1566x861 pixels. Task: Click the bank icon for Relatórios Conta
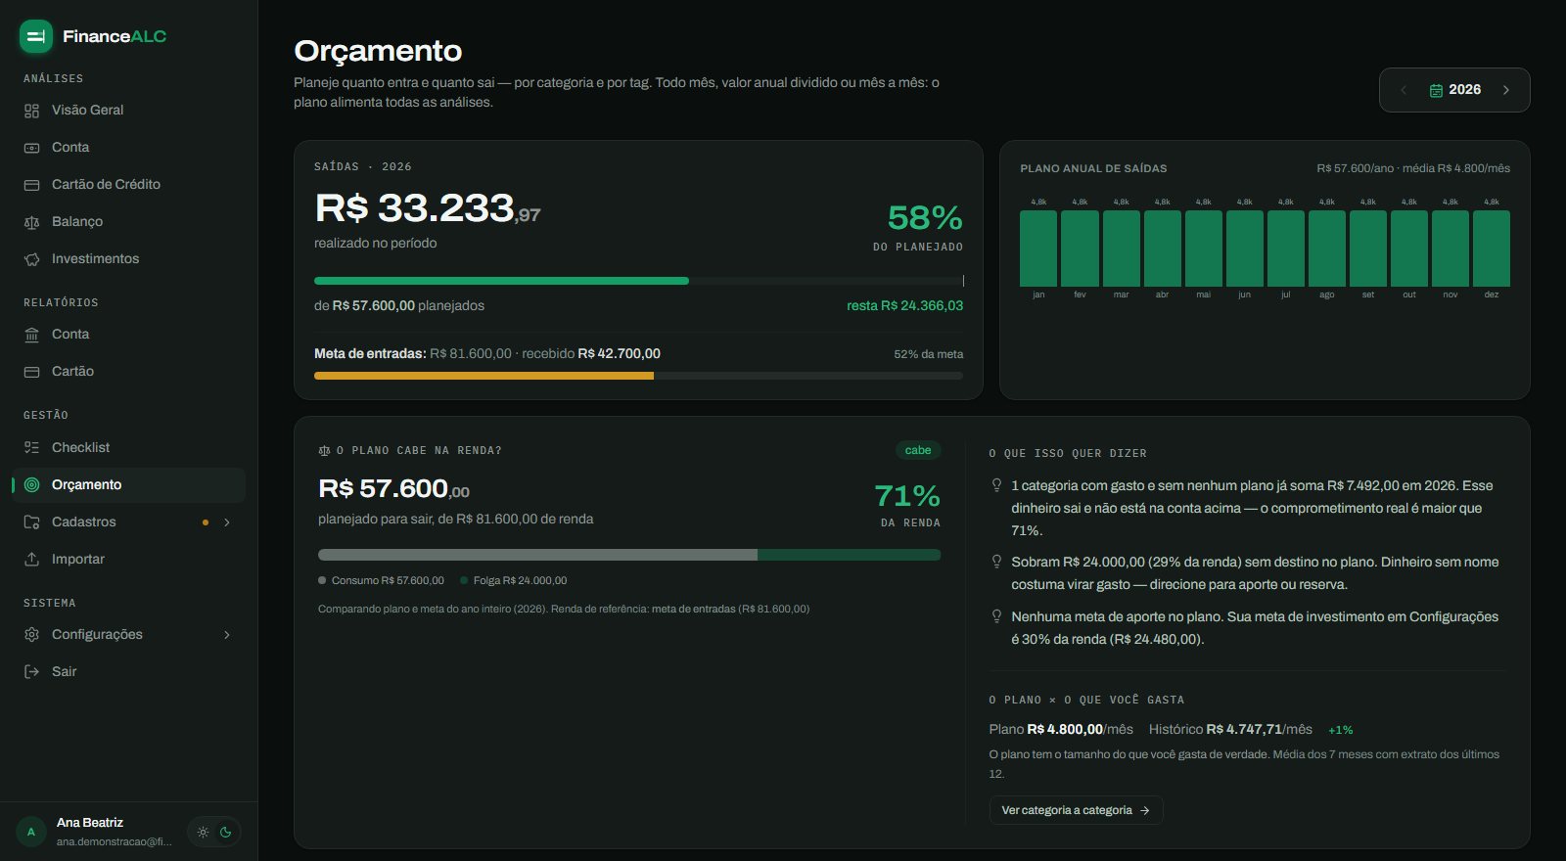[31, 335]
